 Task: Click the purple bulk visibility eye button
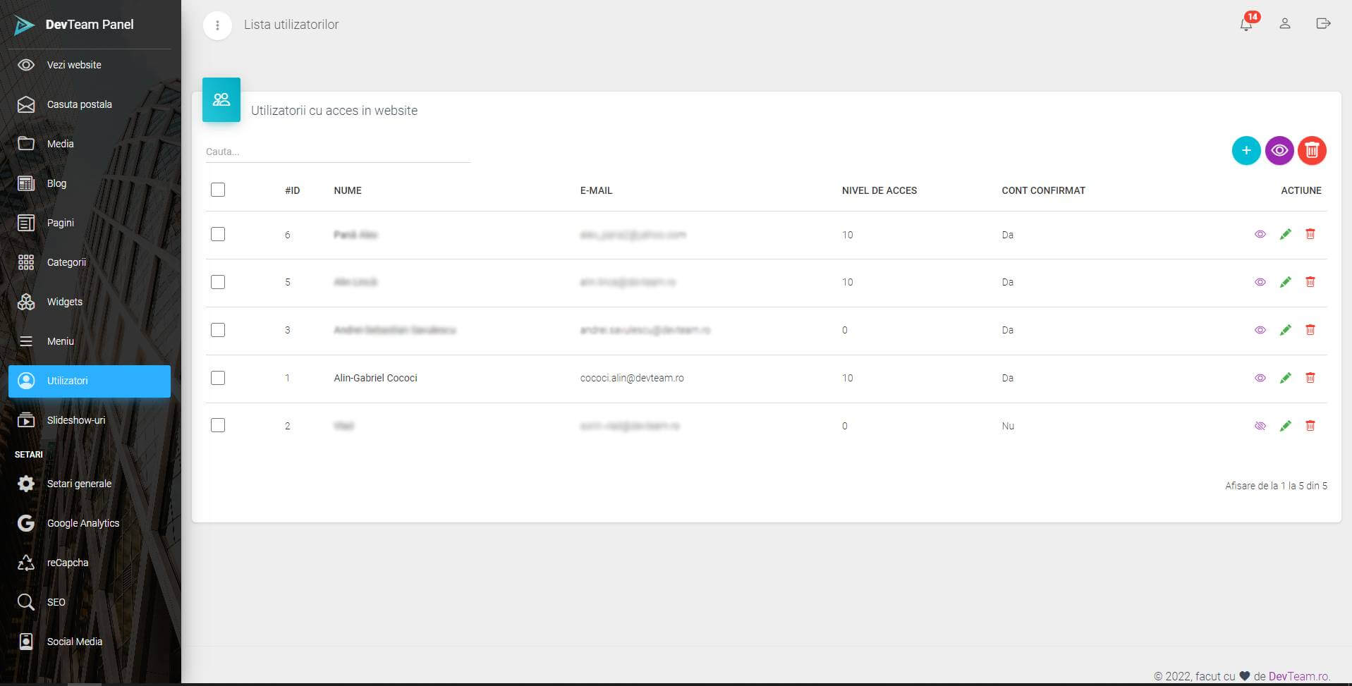pyautogui.click(x=1279, y=150)
